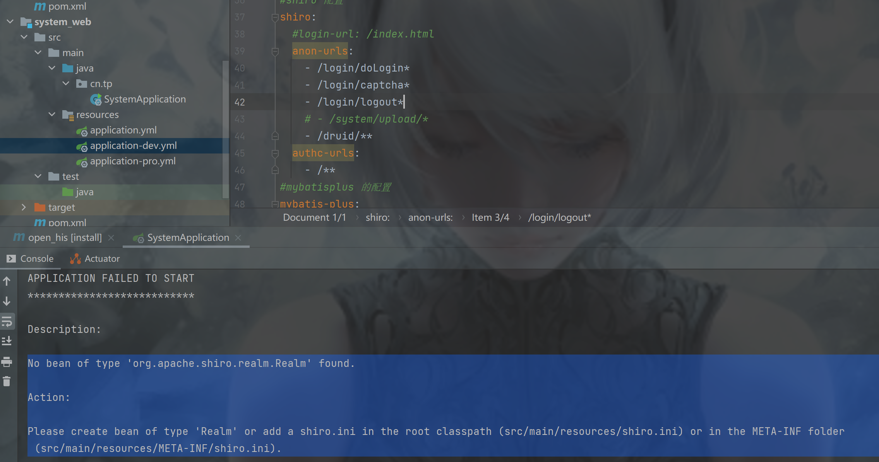879x462 pixels.
Task: Collapse the java source folder under main
Action: point(52,68)
